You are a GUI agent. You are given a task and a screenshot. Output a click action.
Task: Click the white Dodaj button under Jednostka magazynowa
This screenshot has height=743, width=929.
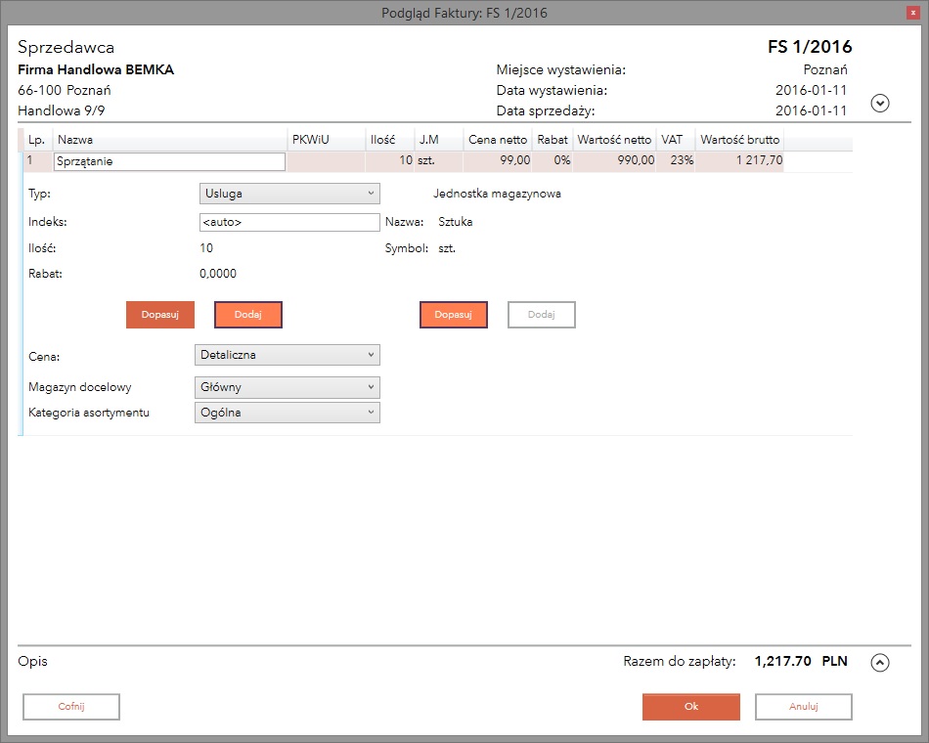(542, 315)
